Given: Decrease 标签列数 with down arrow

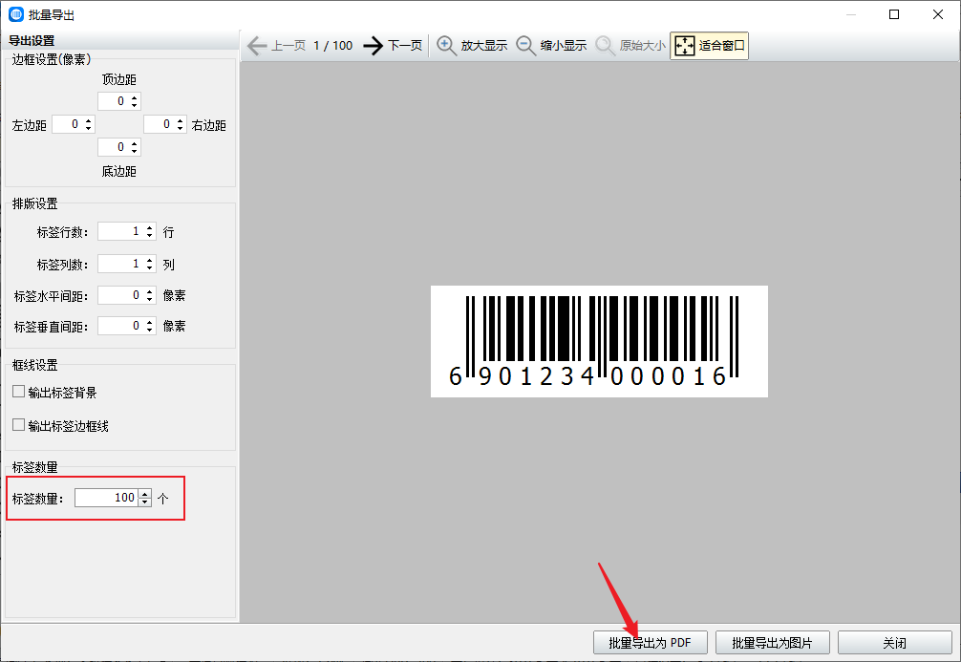Looking at the screenshot, I should click(x=150, y=267).
